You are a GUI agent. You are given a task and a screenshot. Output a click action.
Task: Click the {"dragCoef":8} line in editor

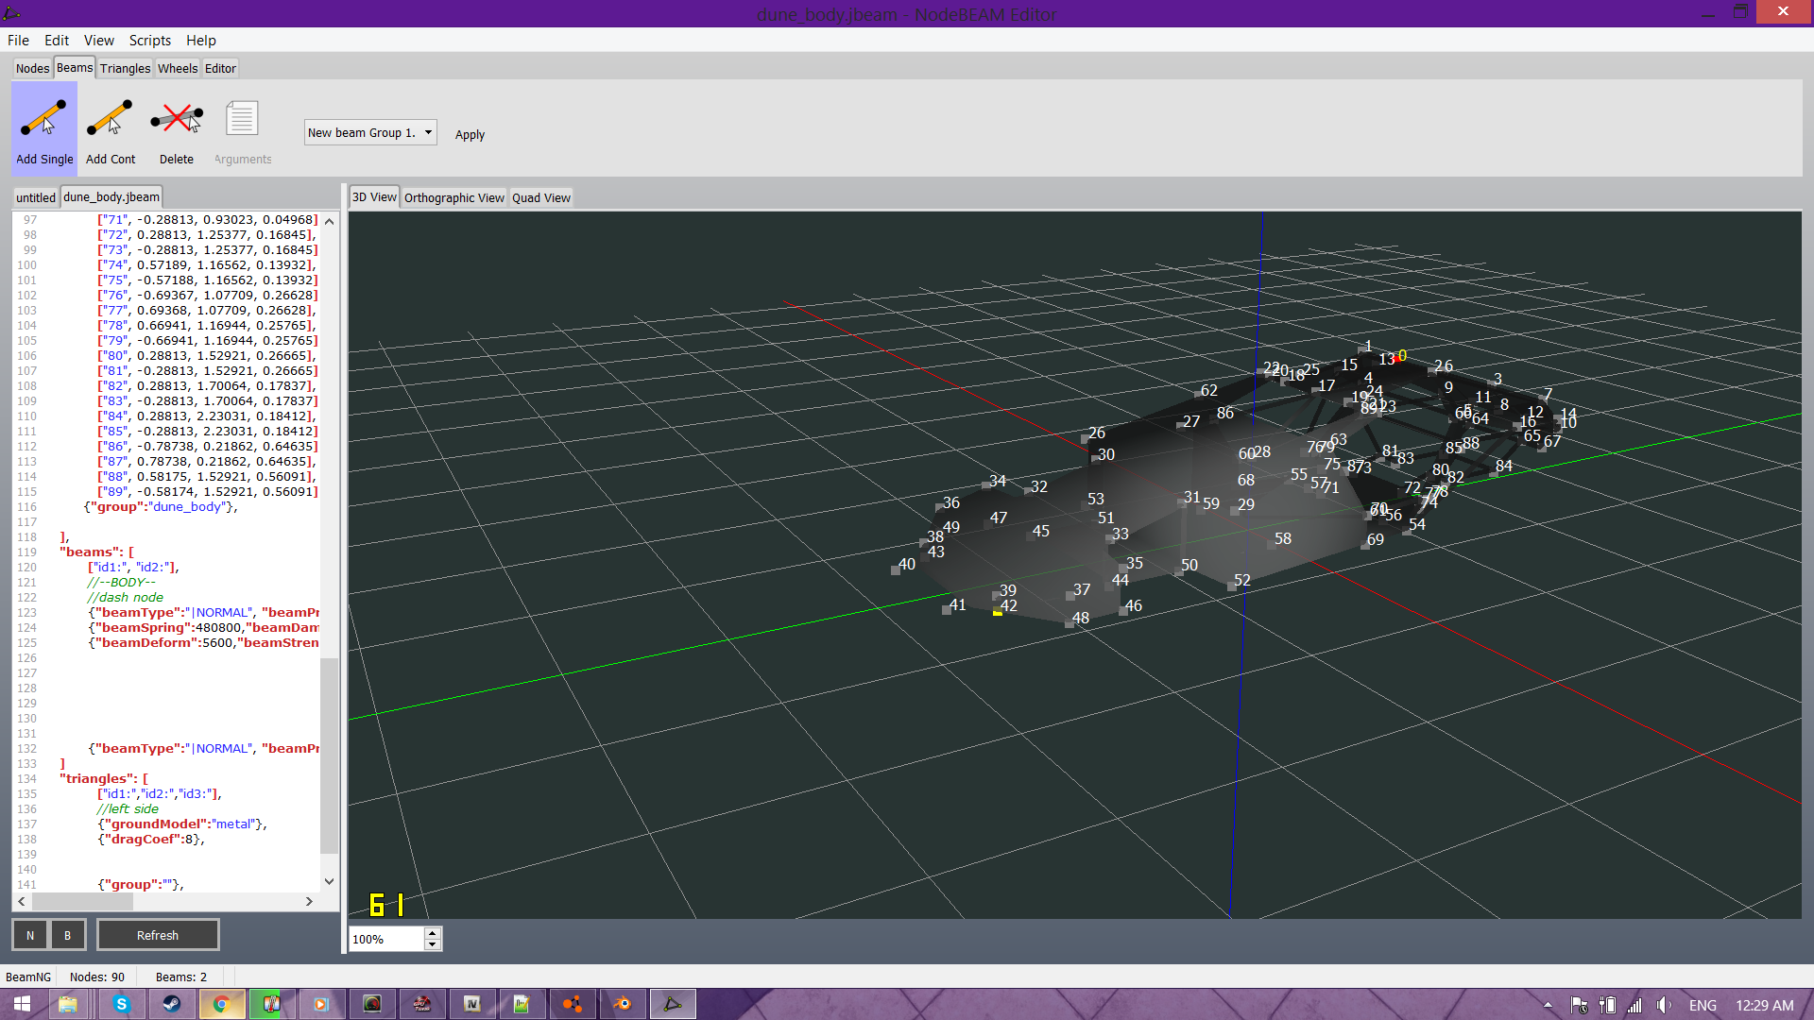pos(151,839)
